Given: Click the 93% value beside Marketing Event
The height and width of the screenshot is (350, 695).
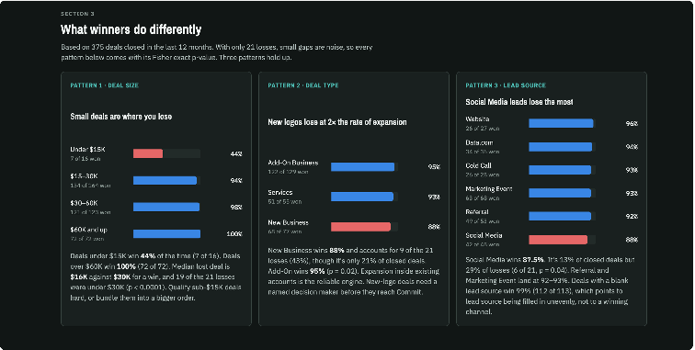Looking at the screenshot, I should [632, 193].
